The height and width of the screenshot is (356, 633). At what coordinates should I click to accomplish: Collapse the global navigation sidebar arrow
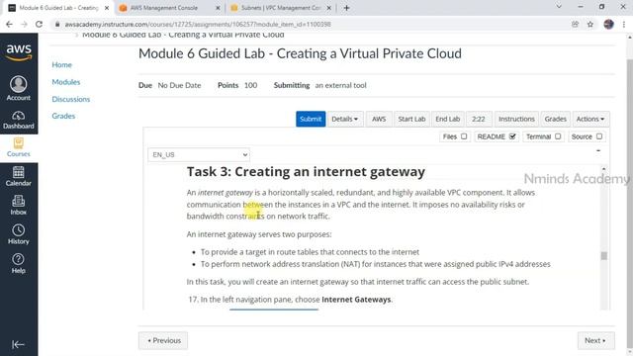coord(18,344)
